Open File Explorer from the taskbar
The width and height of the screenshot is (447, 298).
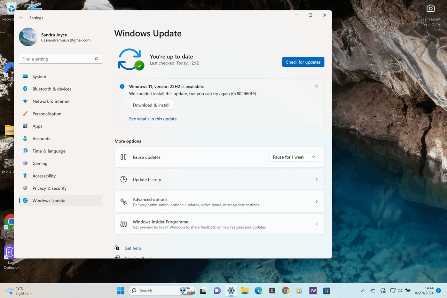[245, 291]
